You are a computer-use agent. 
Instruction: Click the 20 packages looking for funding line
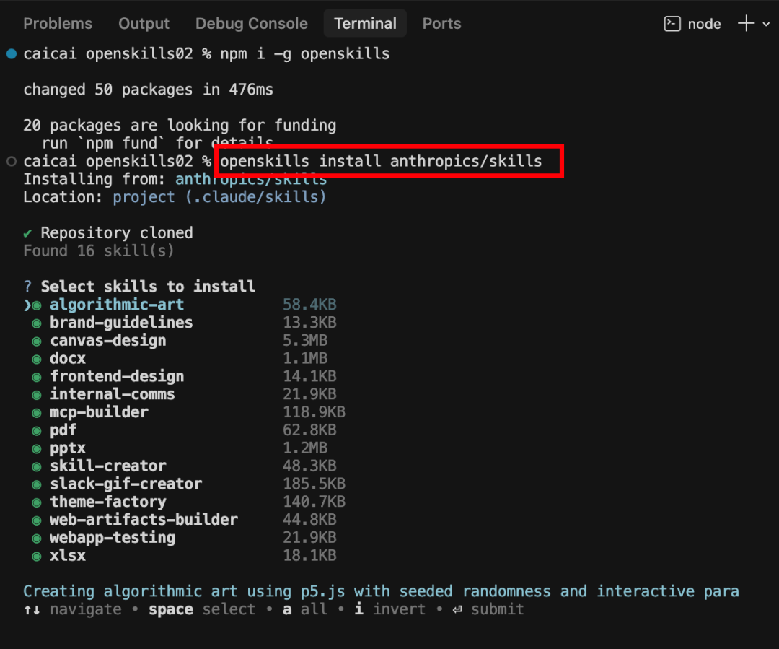(x=180, y=126)
